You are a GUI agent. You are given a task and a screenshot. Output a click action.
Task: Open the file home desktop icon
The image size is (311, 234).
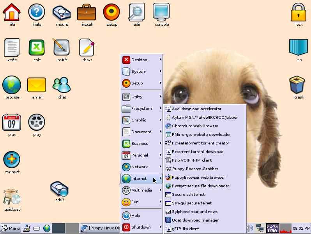pyautogui.click(x=12, y=12)
